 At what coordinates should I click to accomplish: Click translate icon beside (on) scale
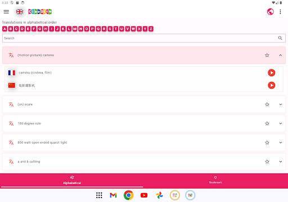(x=11, y=104)
